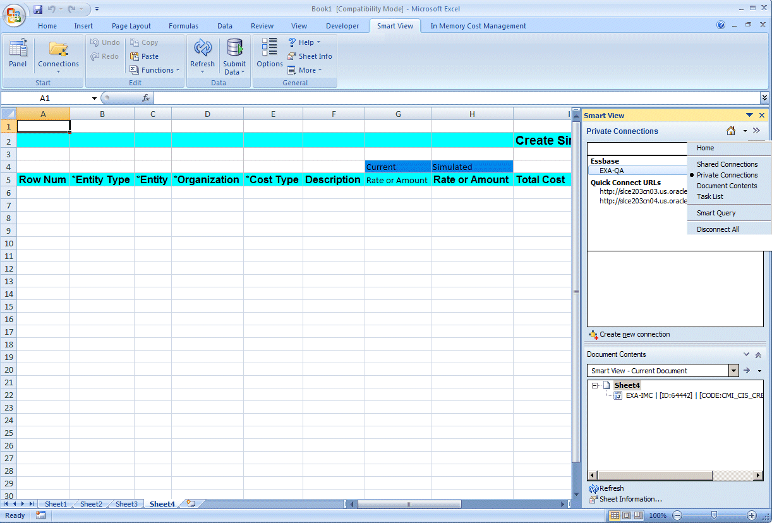This screenshot has height=523, width=772.
Task: Close the Smart View panel
Action: [762, 116]
